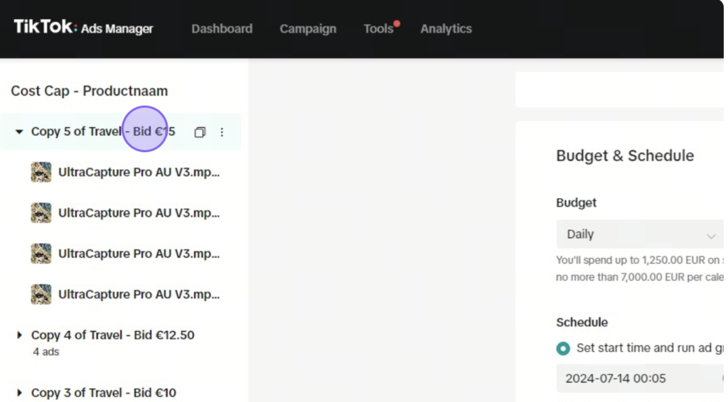Select Copy 5 of Travel - Bid €15
The image size is (728, 402).
tap(103, 131)
